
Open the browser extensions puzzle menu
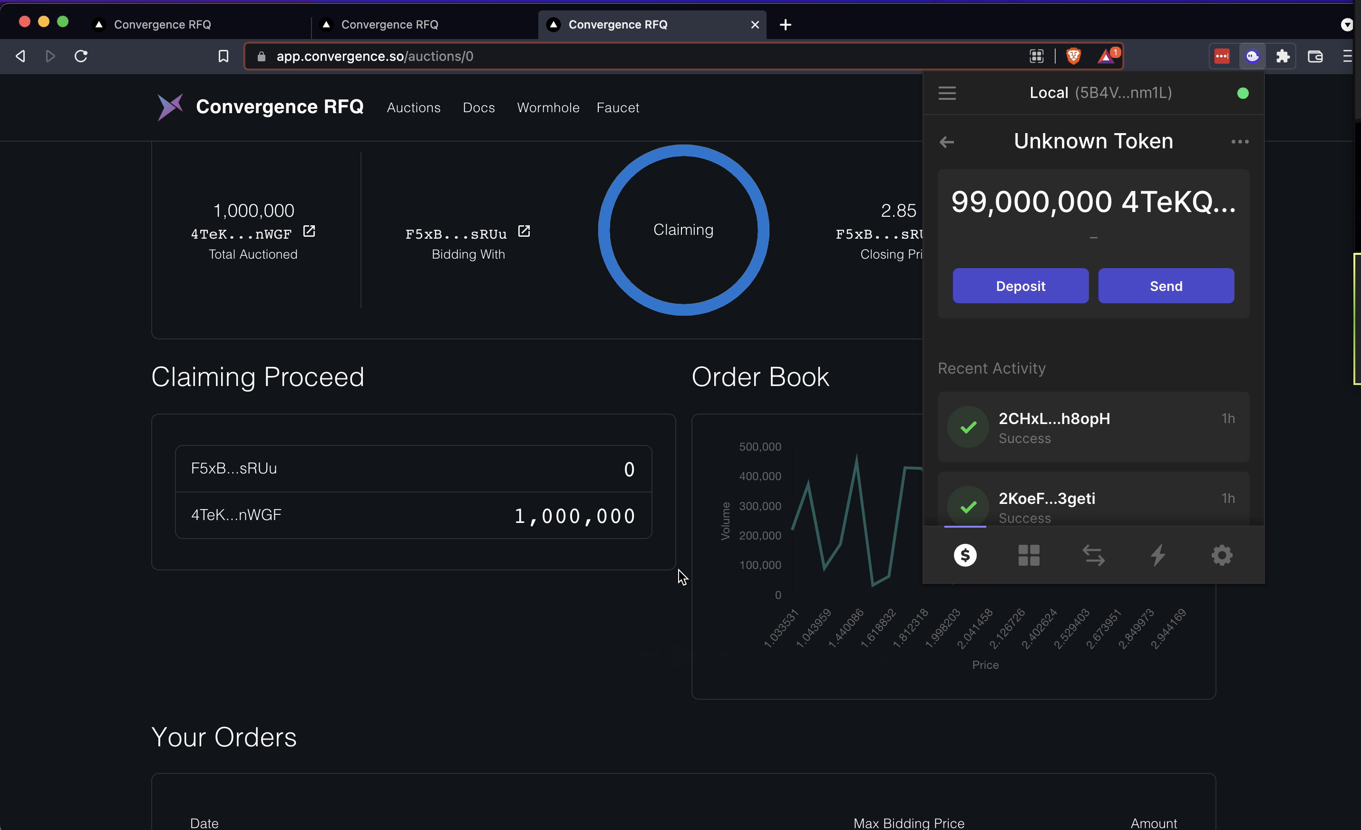tap(1283, 56)
